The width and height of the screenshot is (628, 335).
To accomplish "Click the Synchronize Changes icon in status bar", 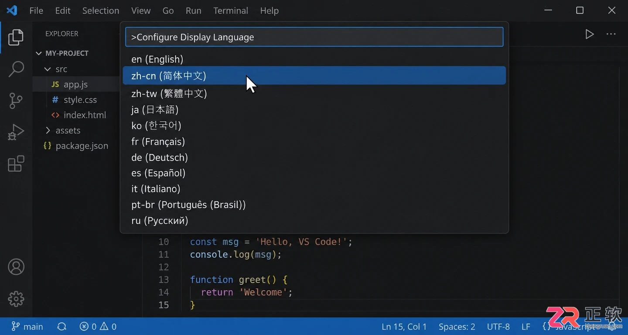I will 62,326.
